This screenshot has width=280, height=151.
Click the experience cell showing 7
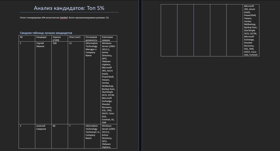click(x=70, y=126)
